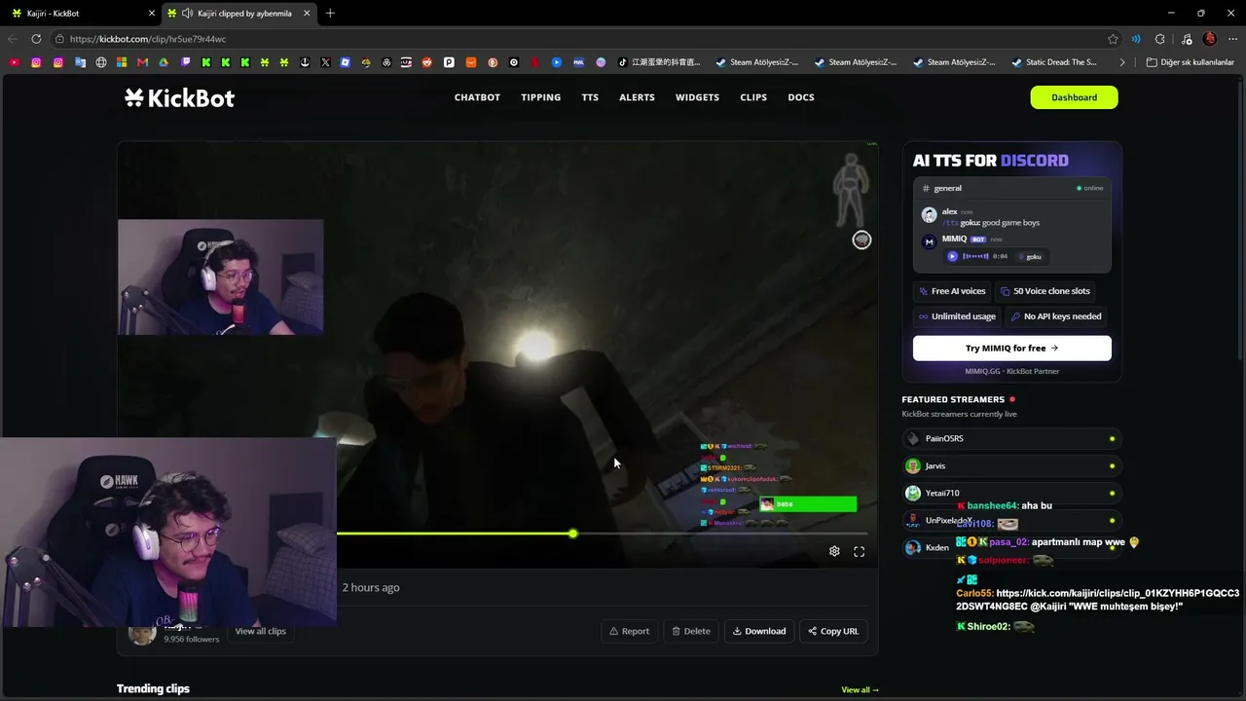
Task: Go to the Dashboard
Action: (x=1074, y=97)
